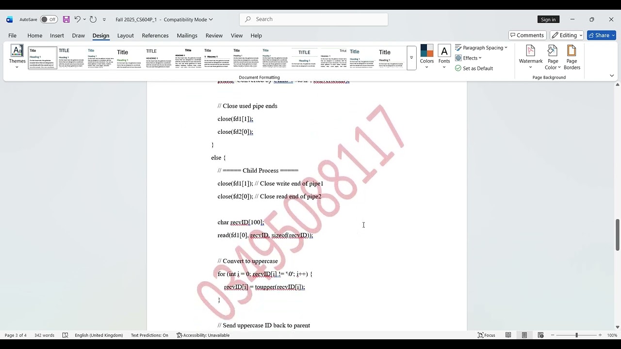Click the Share button
This screenshot has width=621, height=349.
coord(601,35)
